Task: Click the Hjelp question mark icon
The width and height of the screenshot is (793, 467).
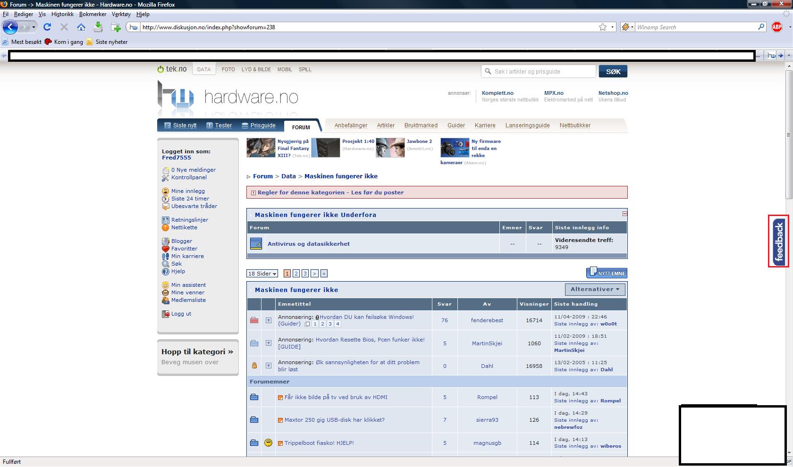Action: 165,271
